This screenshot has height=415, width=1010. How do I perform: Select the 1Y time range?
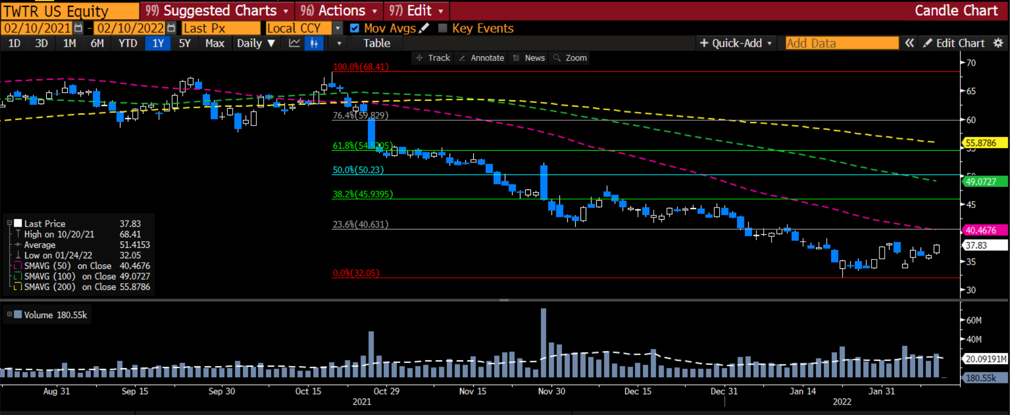158,43
